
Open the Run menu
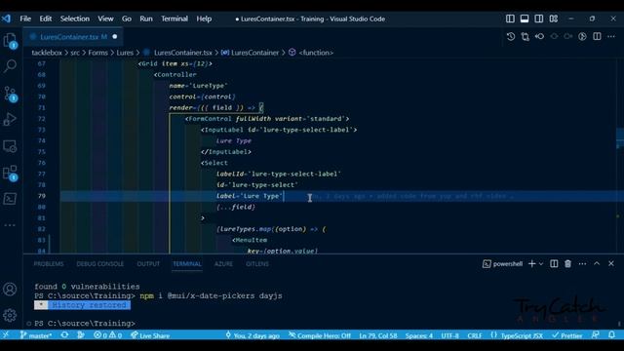(146, 19)
